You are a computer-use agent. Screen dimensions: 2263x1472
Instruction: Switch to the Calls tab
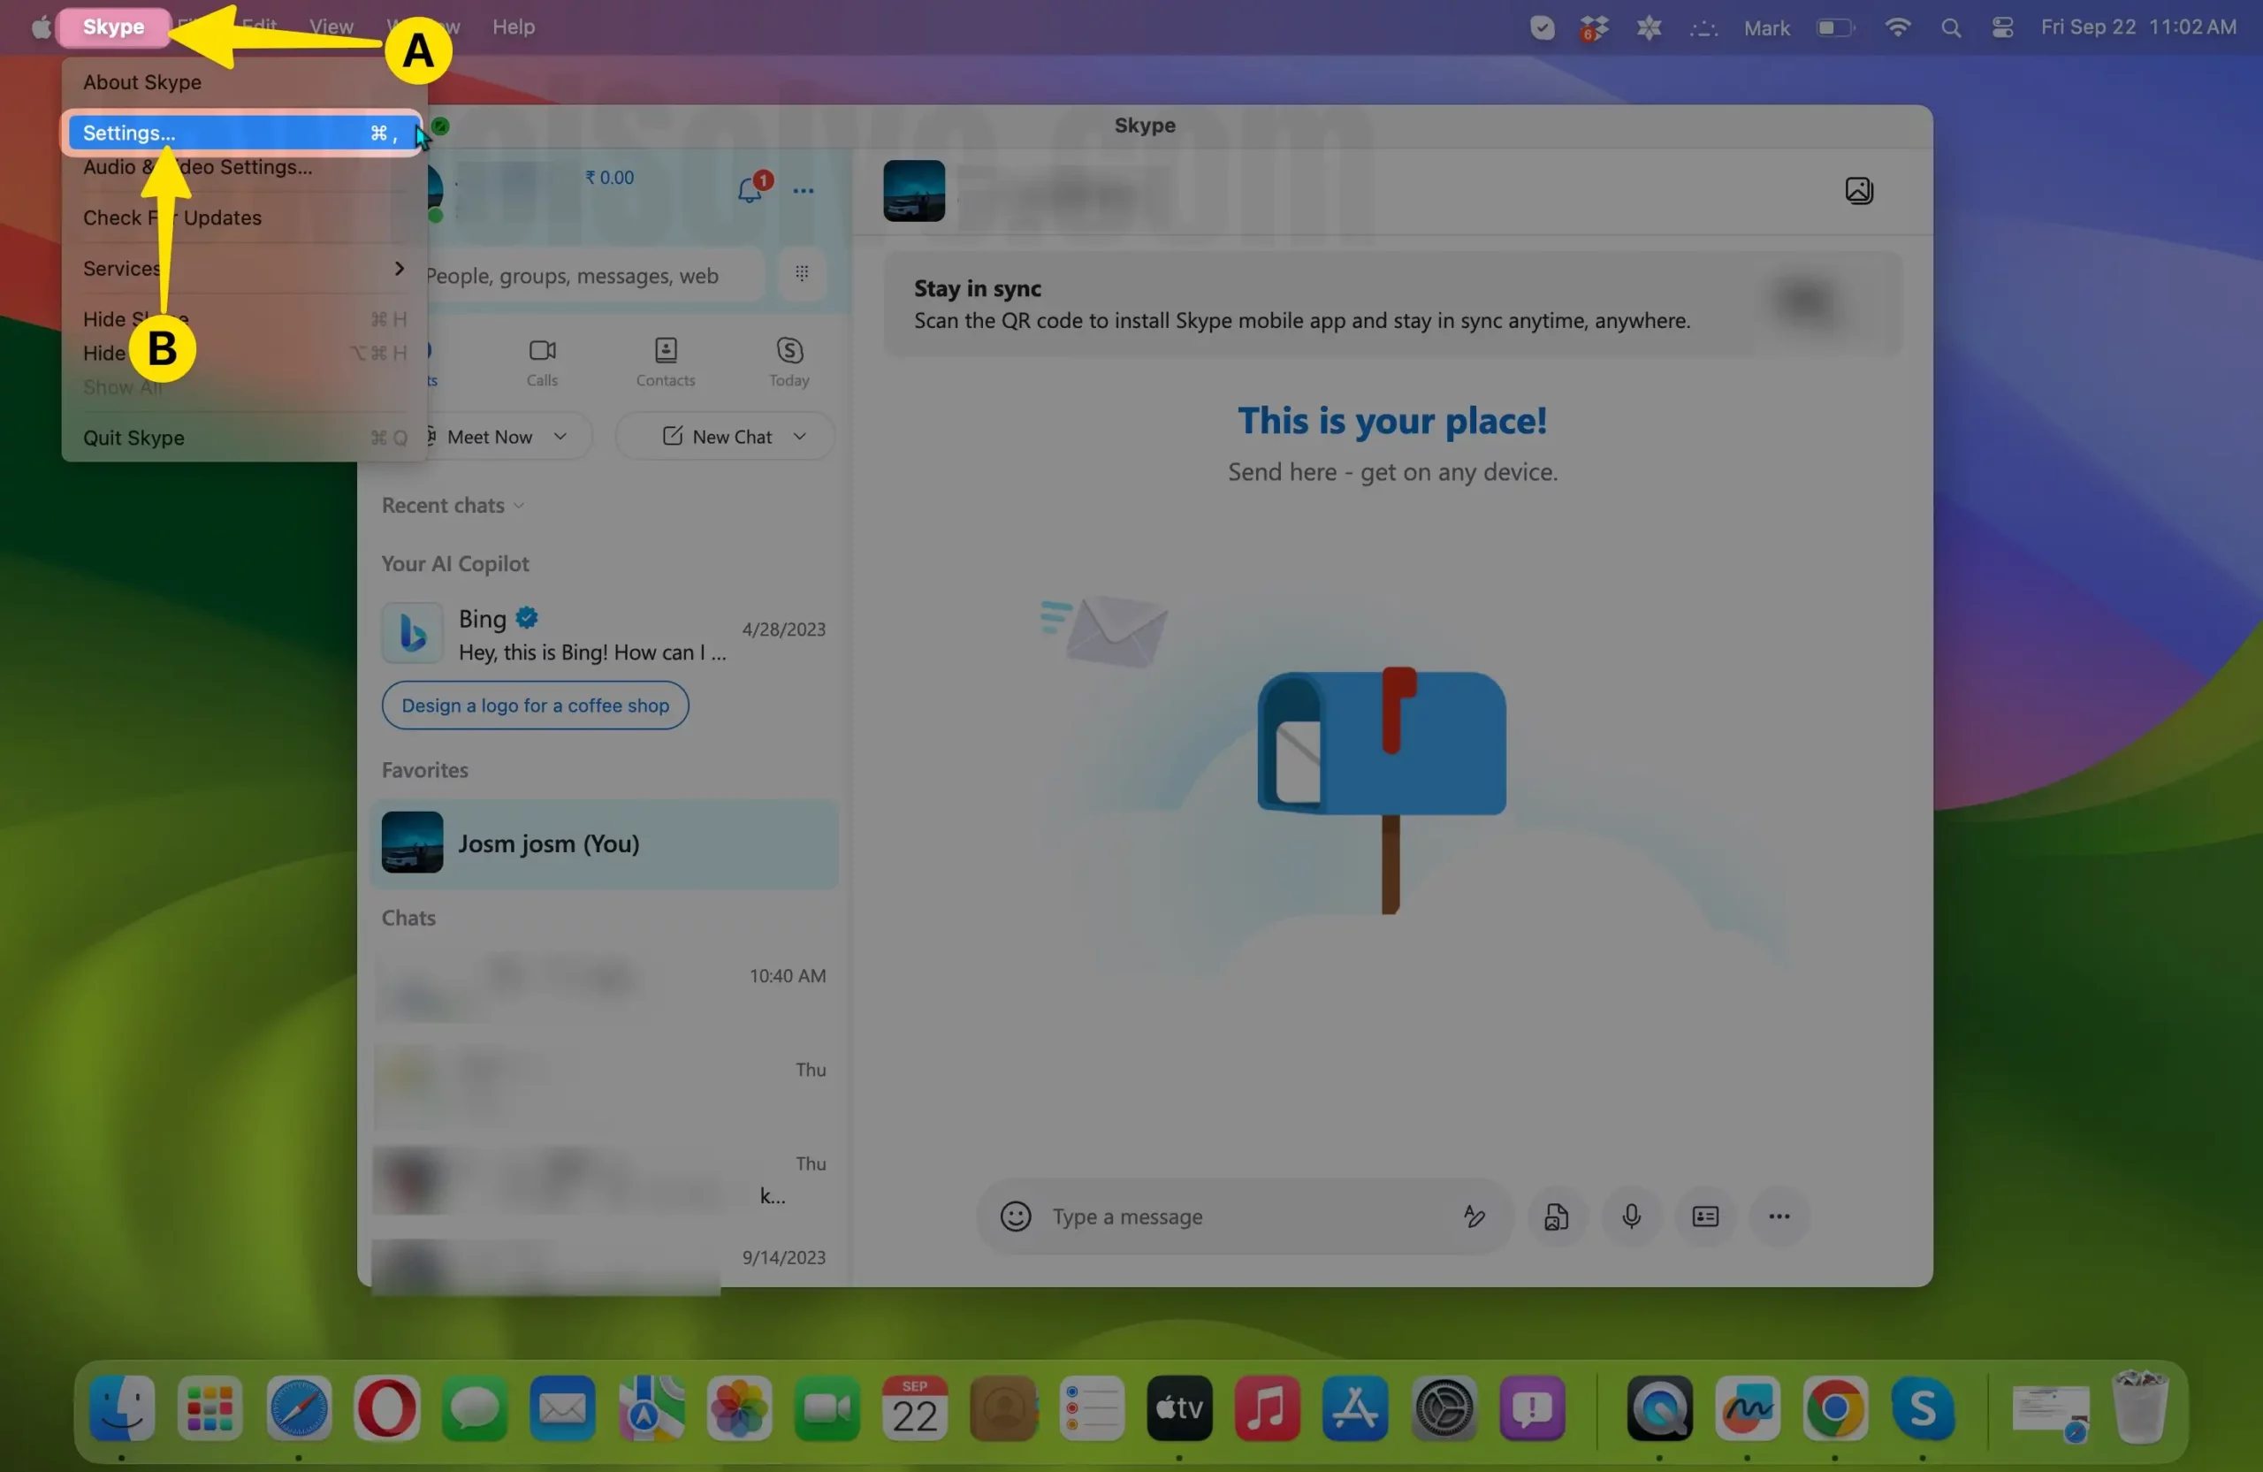pyautogui.click(x=542, y=362)
